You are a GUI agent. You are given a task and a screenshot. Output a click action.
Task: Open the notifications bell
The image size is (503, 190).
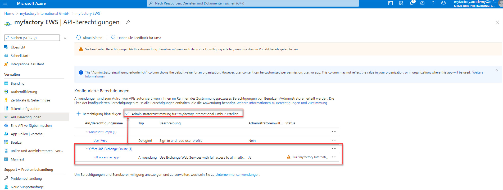coord(412,3)
